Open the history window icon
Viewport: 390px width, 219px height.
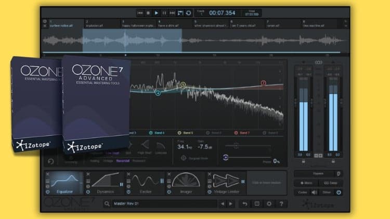(257, 204)
